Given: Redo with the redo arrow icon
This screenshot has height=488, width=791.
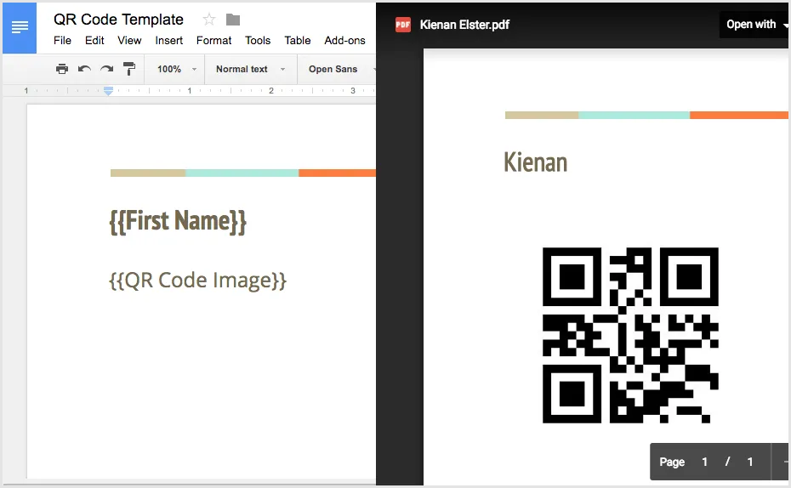Looking at the screenshot, I should 106,69.
